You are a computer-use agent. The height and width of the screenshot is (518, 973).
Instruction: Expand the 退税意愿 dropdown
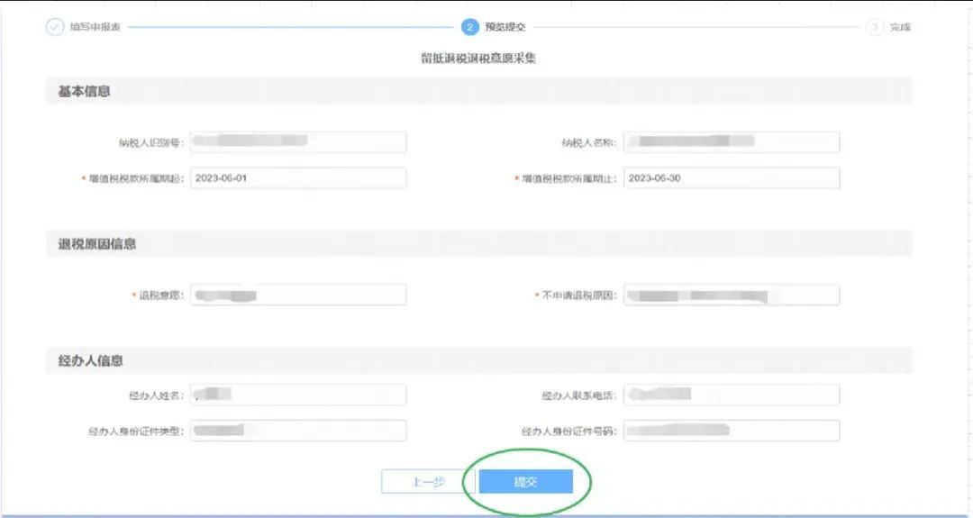pyautogui.click(x=298, y=295)
